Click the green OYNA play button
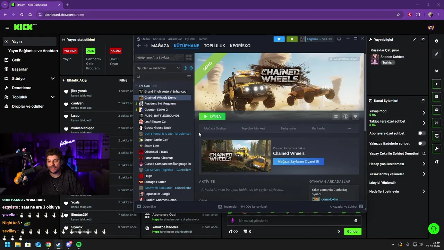 point(212,117)
